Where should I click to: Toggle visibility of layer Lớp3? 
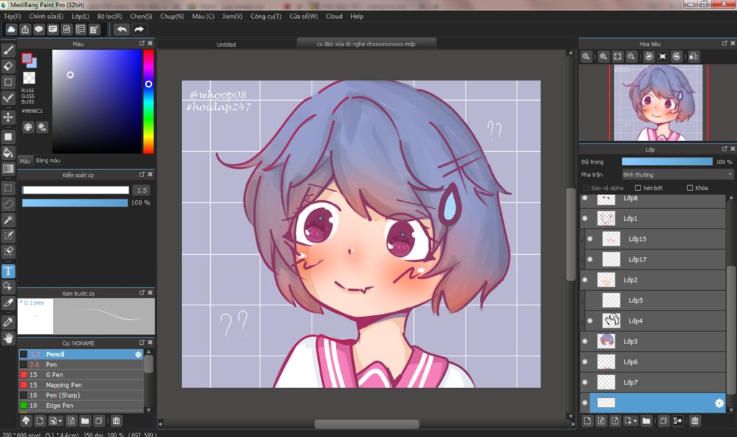(x=584, y=341)
